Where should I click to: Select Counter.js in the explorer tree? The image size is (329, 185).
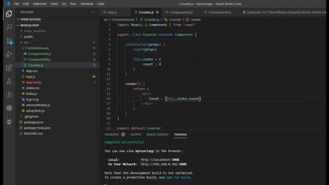tap(57, 65)
